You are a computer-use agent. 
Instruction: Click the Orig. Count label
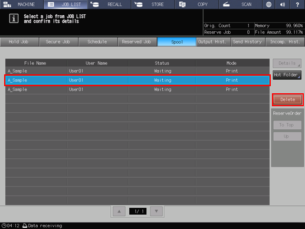(217, 25)
